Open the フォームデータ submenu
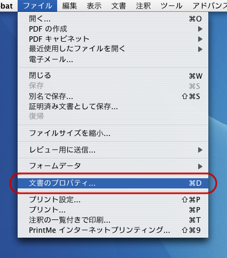 pos(113,166)
